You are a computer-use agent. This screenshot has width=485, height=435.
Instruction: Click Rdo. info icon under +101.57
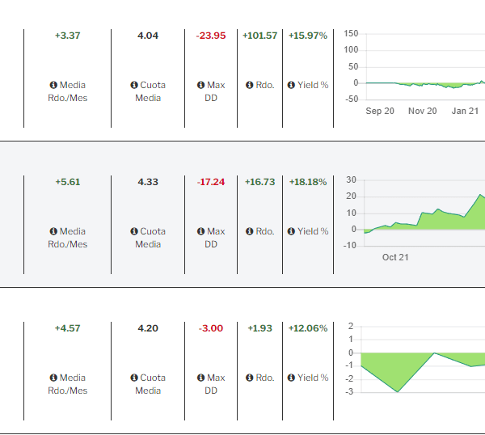click(250, 85)
